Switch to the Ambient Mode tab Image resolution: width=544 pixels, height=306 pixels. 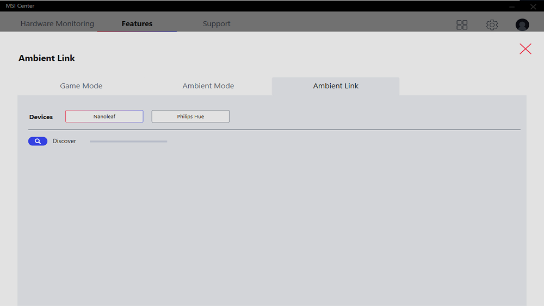208,86
